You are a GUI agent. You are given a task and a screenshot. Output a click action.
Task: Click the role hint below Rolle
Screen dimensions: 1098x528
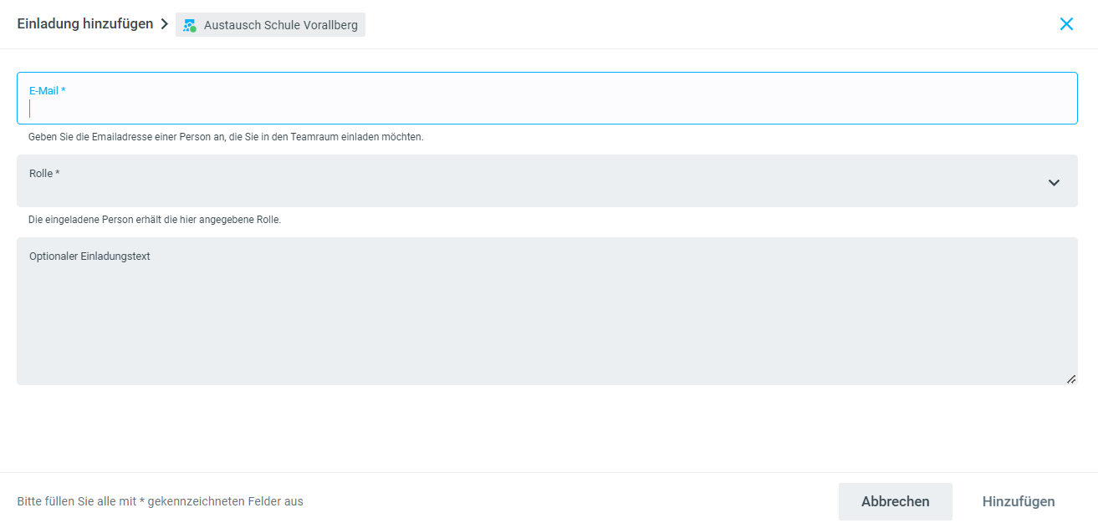click(155, 220)
